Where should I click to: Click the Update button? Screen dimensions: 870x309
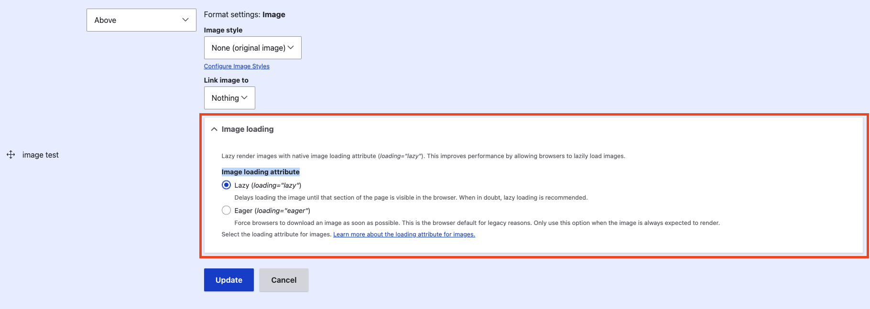229,280
